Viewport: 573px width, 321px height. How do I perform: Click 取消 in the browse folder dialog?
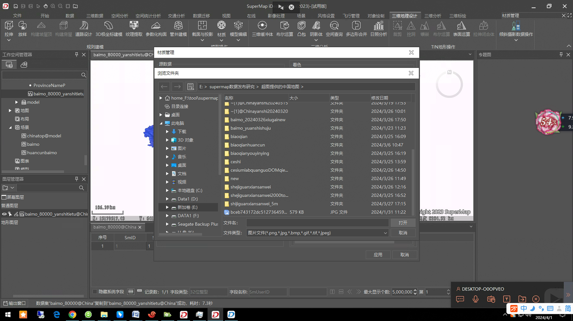pos(403,233)
